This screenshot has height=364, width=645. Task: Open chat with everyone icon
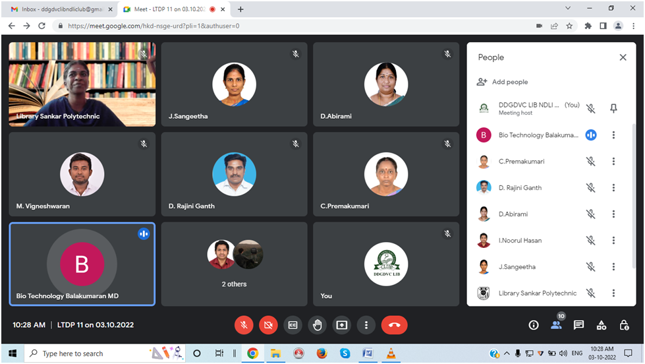578,325
